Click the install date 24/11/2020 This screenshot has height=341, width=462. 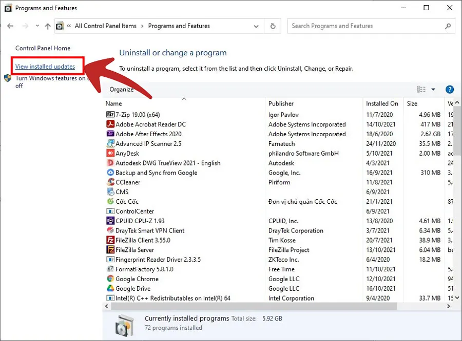pos(381,144)
